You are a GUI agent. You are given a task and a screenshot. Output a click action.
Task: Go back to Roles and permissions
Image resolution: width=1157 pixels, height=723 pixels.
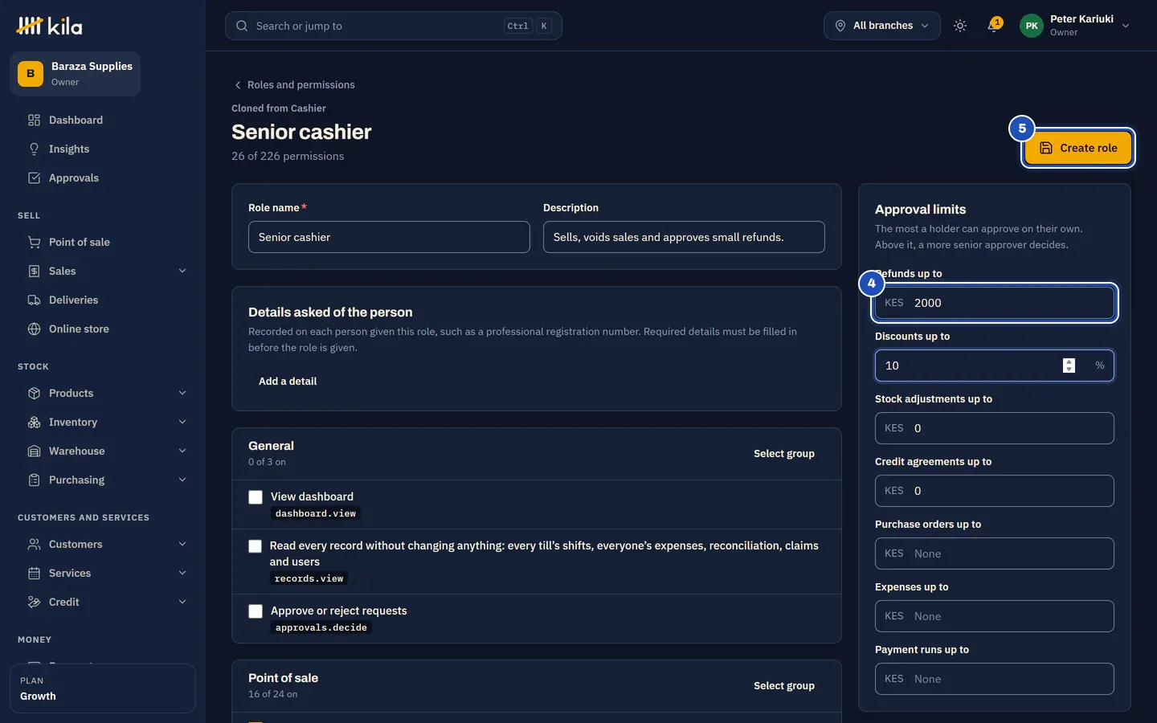click(x=294, y=85)
